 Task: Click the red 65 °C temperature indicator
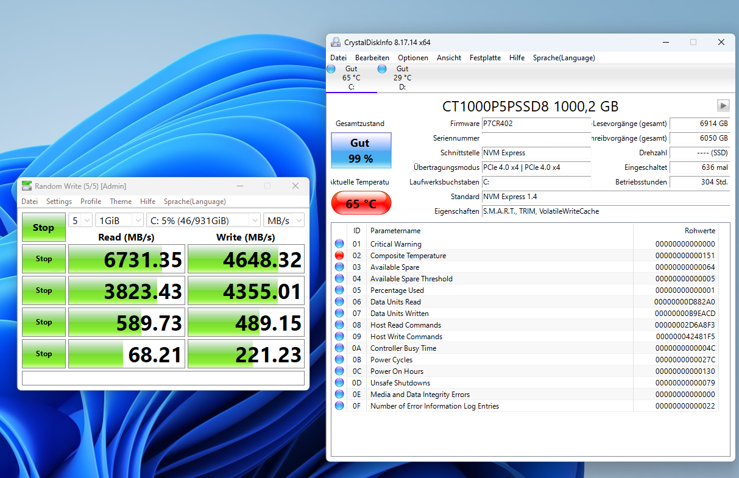tap(361, 203)
